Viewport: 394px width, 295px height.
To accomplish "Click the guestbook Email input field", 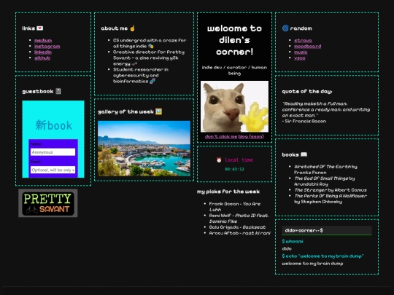I will point(53,170).
